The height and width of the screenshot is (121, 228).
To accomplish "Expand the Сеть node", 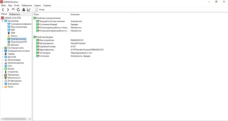I will [2, 66].
